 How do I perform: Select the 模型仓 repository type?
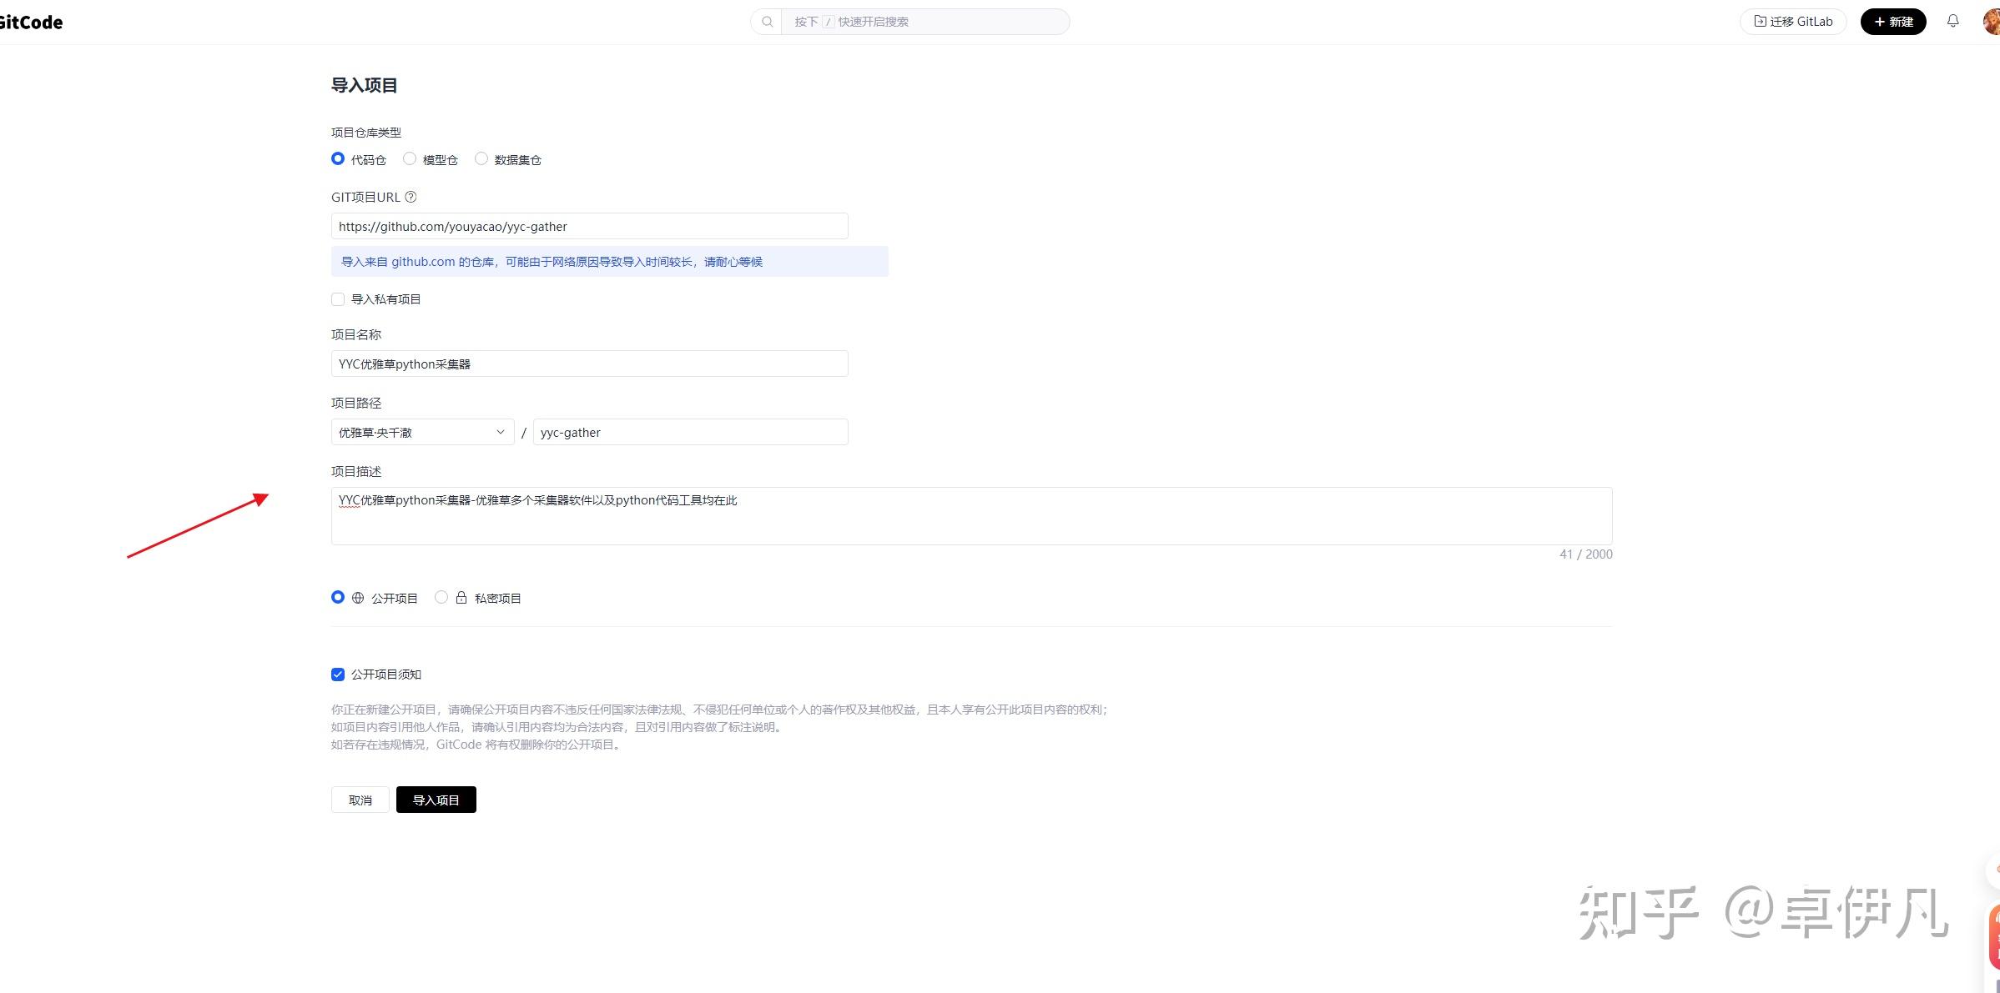[410, 158]
